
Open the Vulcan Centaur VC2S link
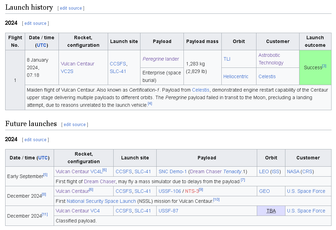(77, 67)
